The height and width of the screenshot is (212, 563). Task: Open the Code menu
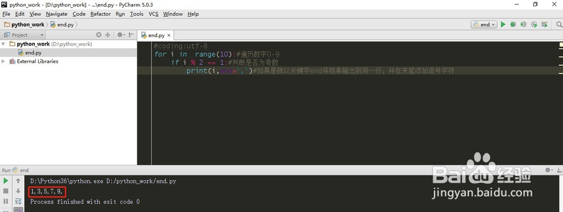pos(79,13)
